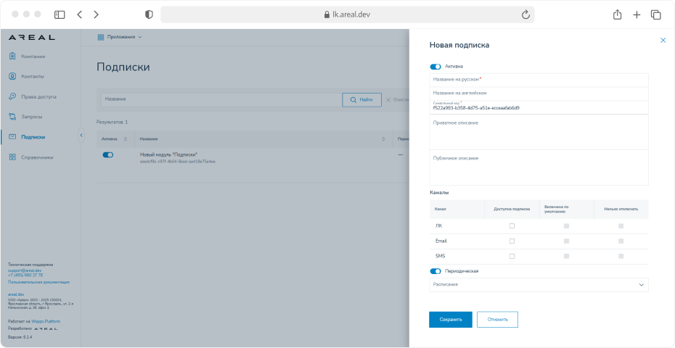Image resolution: width=675 pixels, height=348 pixels.
Task: Click the Название search field
Action: coord(221,99)
